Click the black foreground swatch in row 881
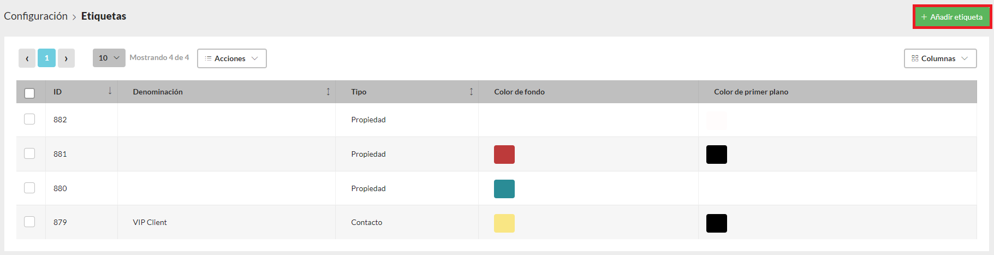The image size is (994, 255). (716, 155)
